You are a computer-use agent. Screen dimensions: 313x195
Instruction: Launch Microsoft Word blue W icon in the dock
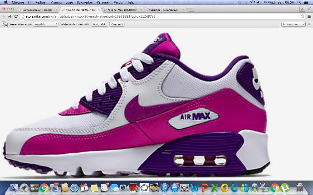pos(195,188)
